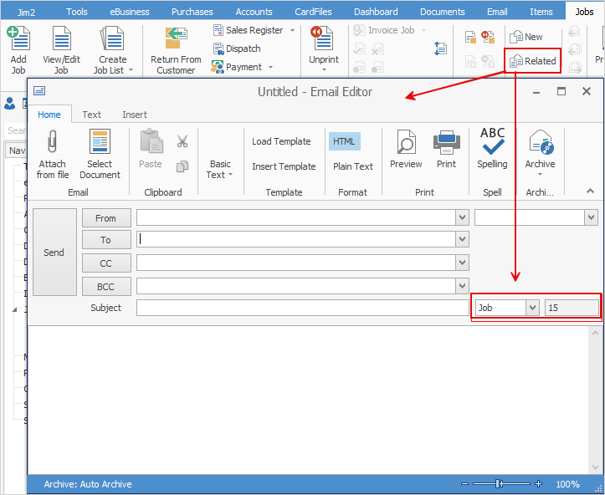
Task: Click into the email body area
Action: coord(308,400)
